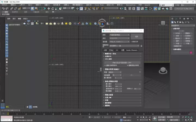Click the lock icon beside view dropdown
Screen dimensions: 196x122
[141, 46]
